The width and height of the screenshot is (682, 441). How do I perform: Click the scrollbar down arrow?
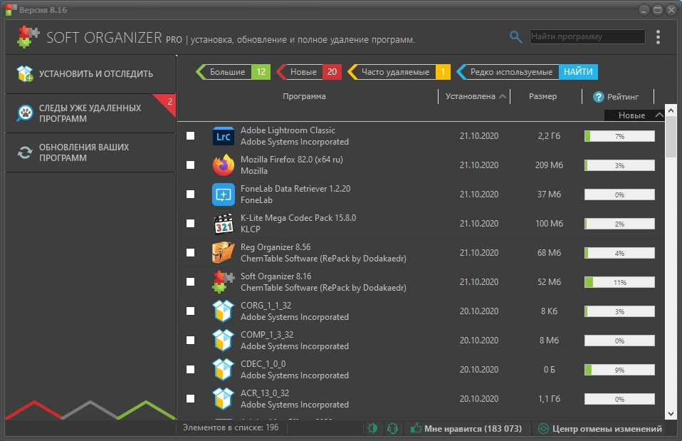[x=671, y=414]
